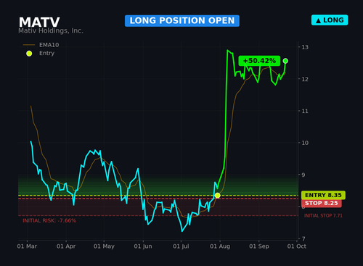Click the LONG direction badge
Screen dimensions: 363x266
(x=330, y=20)
